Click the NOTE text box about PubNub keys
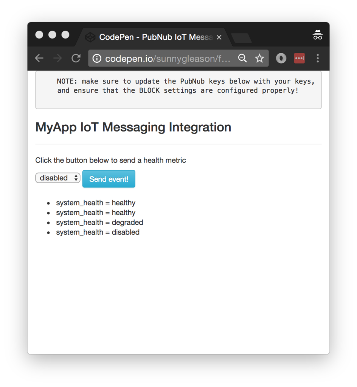The height and width of the screenshot is (387, 357). [178, 90]
